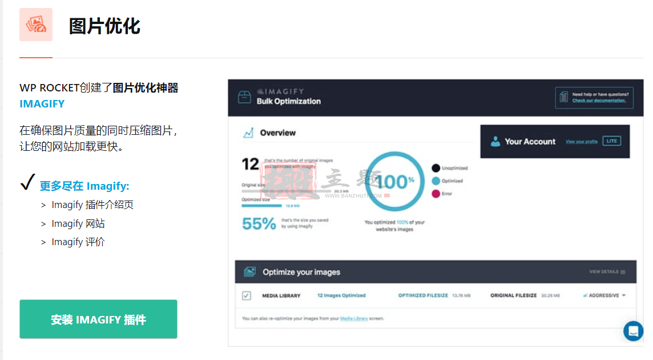Click Check our documentation link
This screenshot has width=653, height=360.
point(599,101)
